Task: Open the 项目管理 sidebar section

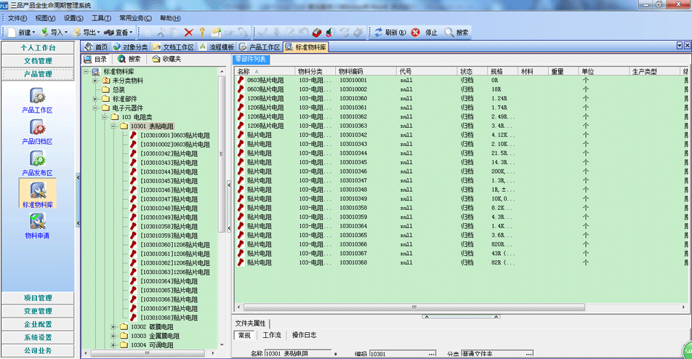Action: coord(38,298)
